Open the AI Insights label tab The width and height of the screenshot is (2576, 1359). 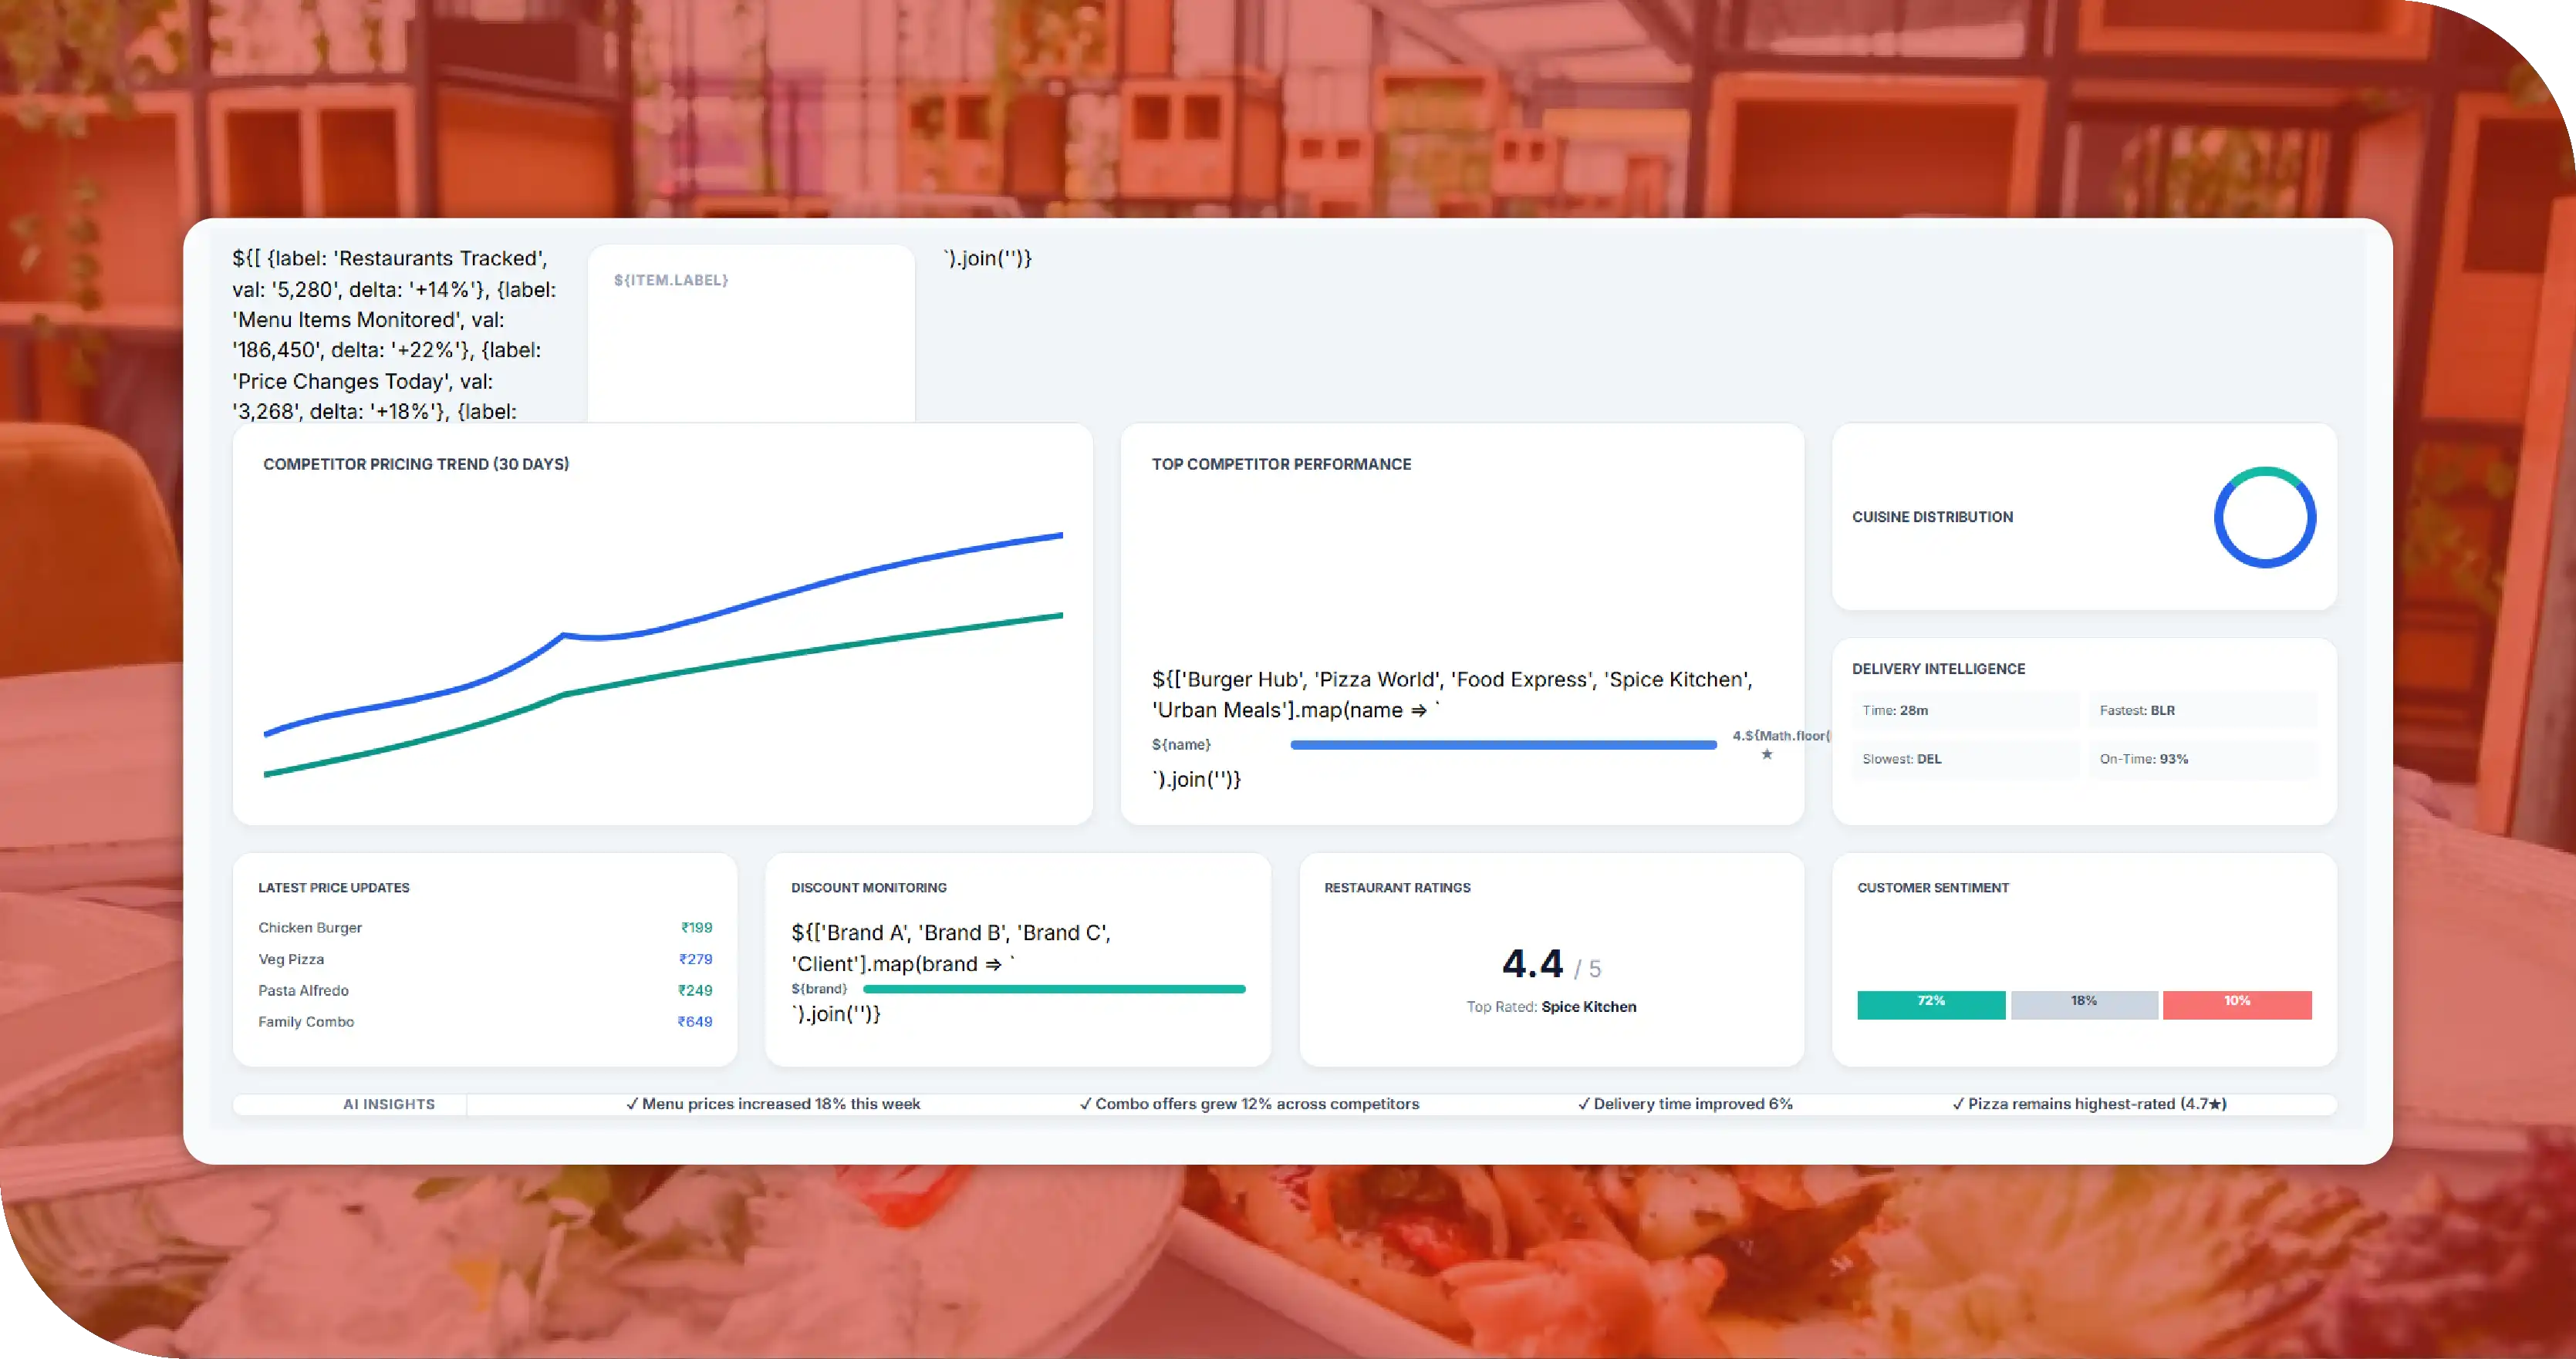click(389, 1104)
